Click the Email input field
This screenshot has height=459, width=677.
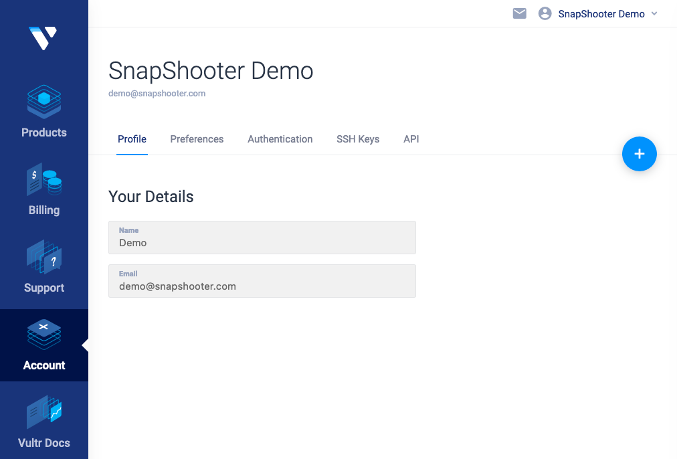262,281
